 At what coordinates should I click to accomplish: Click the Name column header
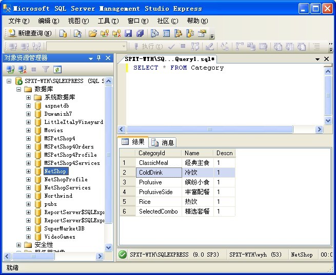(197, 153)
